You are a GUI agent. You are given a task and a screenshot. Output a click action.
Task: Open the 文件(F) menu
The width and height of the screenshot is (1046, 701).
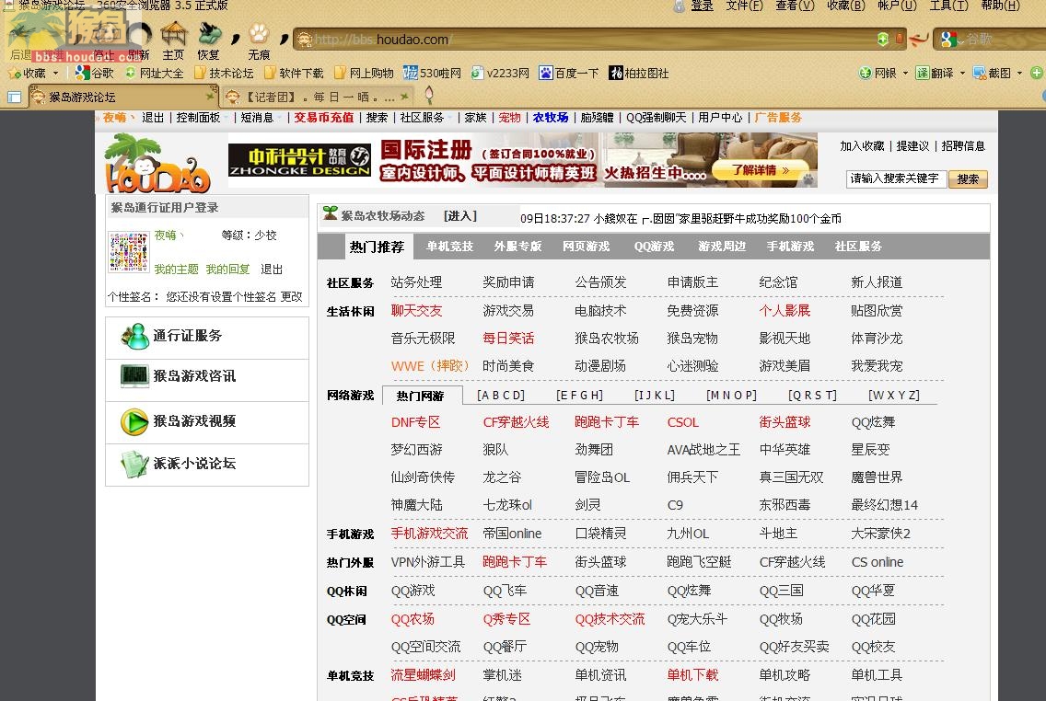(744, 6)
